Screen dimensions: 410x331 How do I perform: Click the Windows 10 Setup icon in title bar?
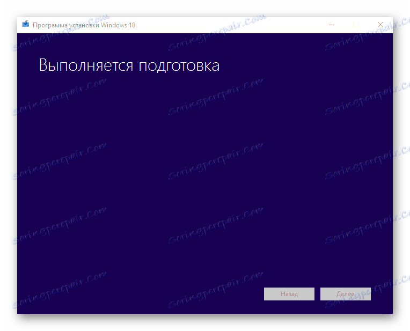tap(25, 24)
